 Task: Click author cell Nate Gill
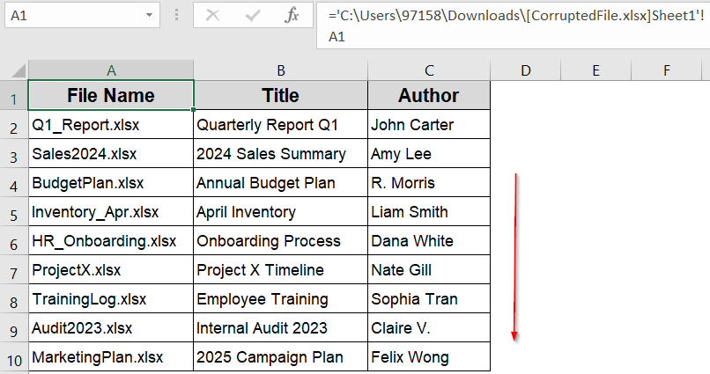coord(429,269)
